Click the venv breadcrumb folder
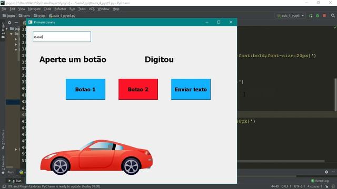The image size is (337, 189). (x=24, y=16)
